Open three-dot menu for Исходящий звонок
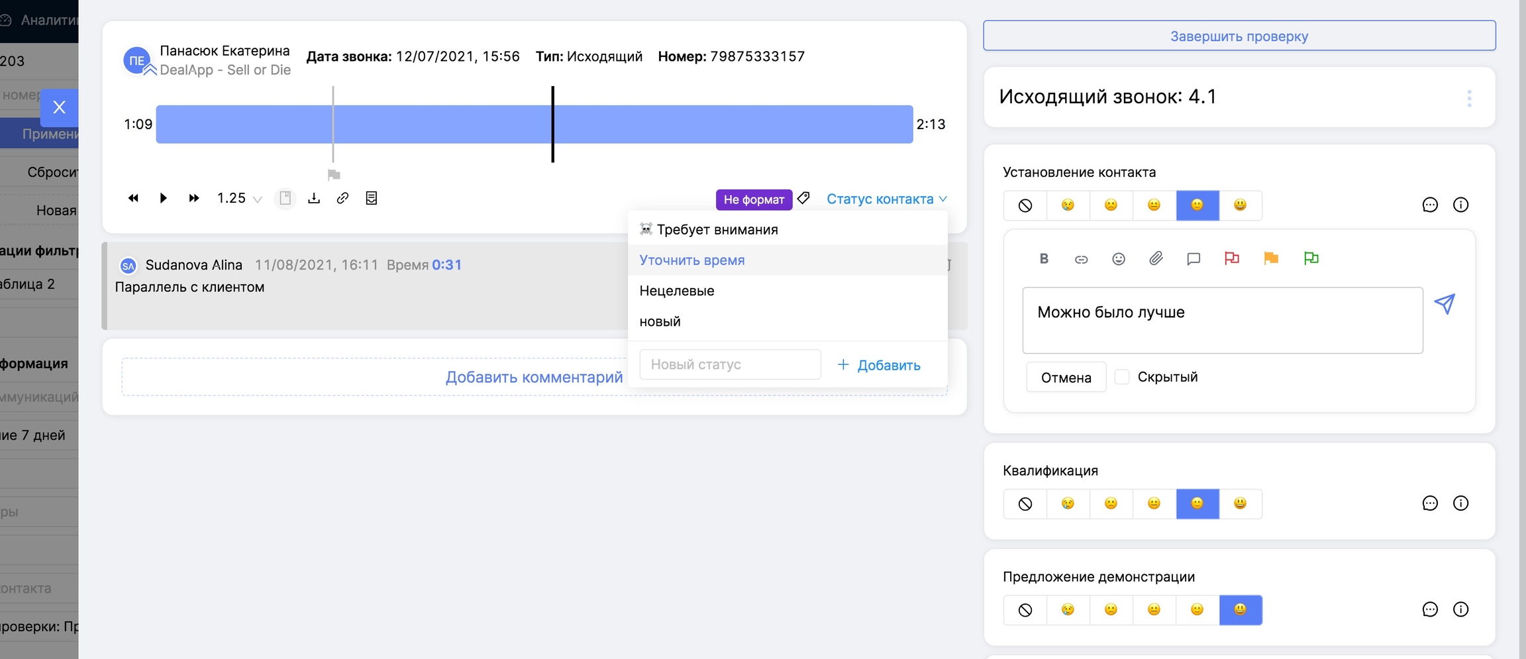The image size is (1526, 659). point(1469,98)
